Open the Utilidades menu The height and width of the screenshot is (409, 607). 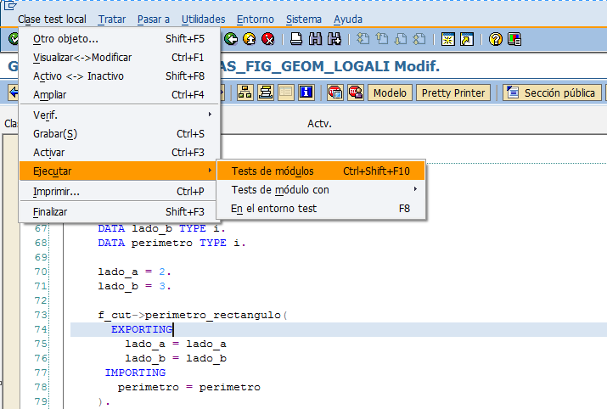(203, 20)
